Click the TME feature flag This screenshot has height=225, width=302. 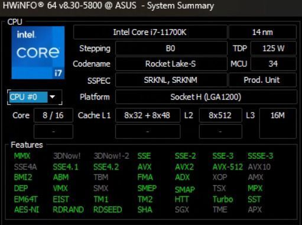point(220,210)
